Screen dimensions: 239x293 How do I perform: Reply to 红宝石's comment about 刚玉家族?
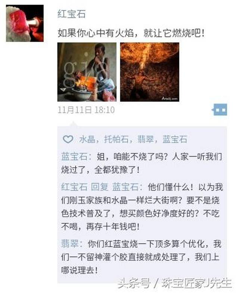click(142, 207)
